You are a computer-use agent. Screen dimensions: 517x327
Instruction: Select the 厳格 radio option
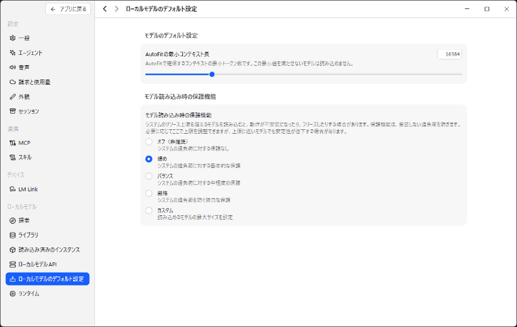point(149,193)
